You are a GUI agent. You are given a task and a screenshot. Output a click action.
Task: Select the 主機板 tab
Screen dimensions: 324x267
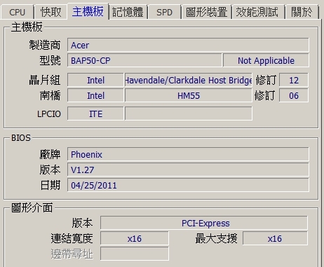[x=88, y=11]
